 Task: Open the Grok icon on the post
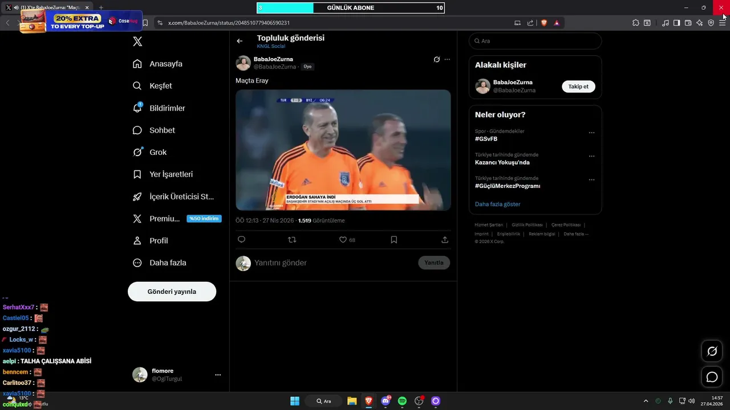pyautogui.click(x=437, y=59)
